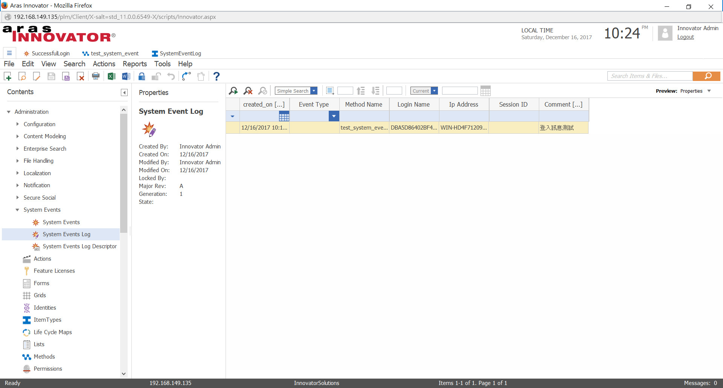The height and width of the screenshot is (388, 723).
Task: Expand the Configuration tree node
Action: (17, 124)
